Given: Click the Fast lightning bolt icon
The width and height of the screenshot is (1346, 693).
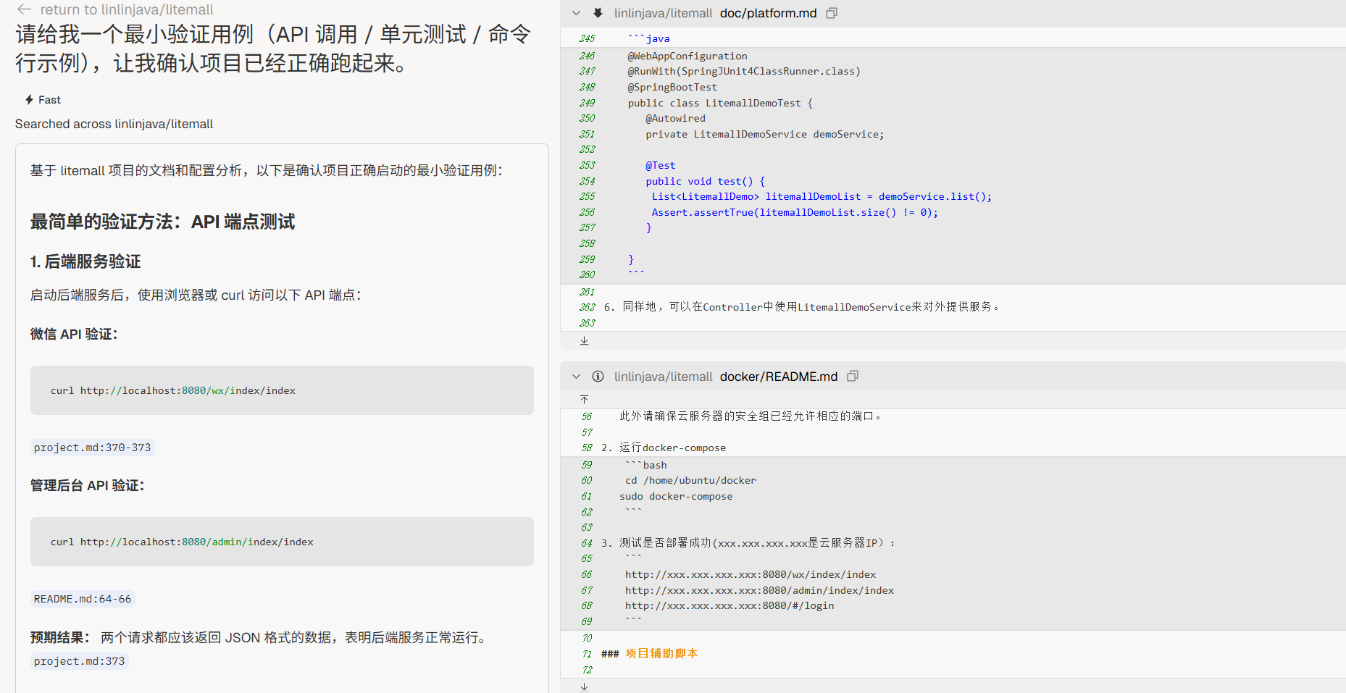Looking at the screenshot, I should pyautogui.click(x=29, y=100).
